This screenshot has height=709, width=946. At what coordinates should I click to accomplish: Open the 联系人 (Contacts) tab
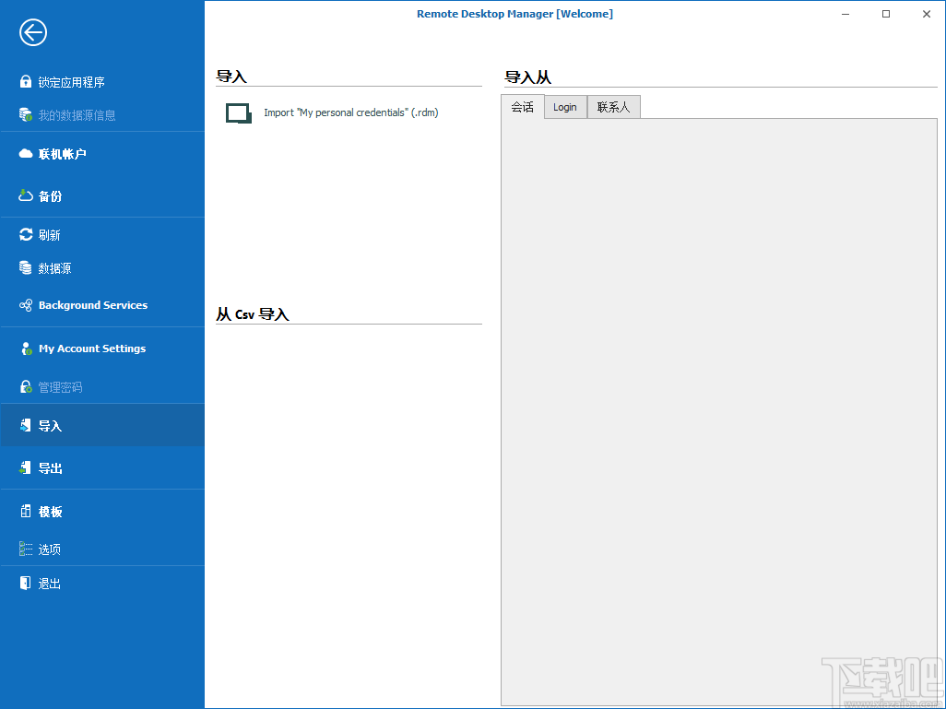click(613, 107)
